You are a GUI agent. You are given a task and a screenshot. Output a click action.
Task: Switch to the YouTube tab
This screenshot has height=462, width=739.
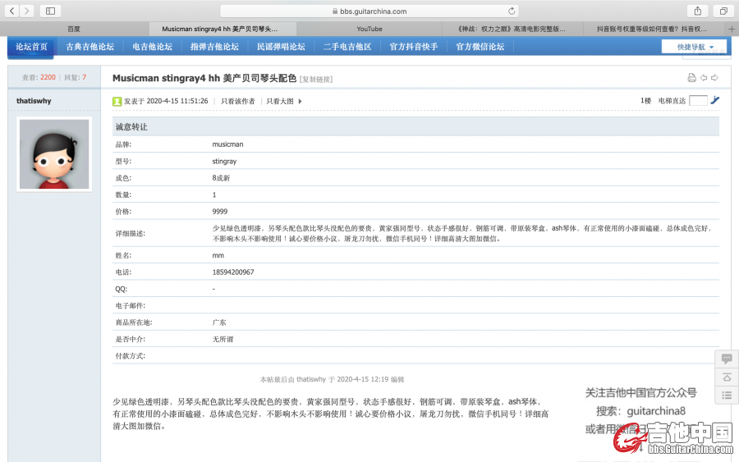click(369, 29)
